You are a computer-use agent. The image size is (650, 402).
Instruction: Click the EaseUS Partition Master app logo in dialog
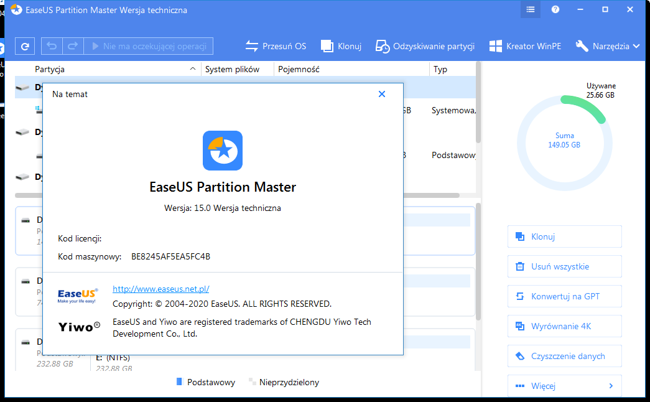click(x=223, y=151)
